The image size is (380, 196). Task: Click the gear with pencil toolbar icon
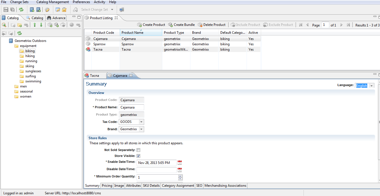tap(47, 10)
